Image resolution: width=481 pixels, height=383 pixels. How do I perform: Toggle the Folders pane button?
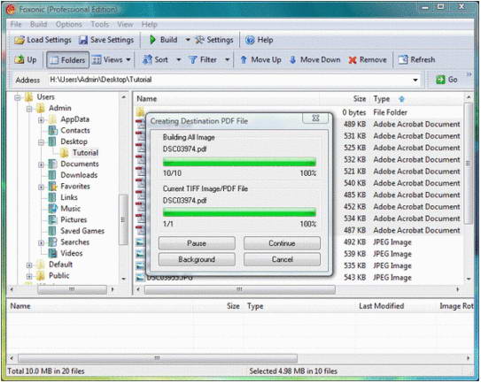(x=68, y=60)
